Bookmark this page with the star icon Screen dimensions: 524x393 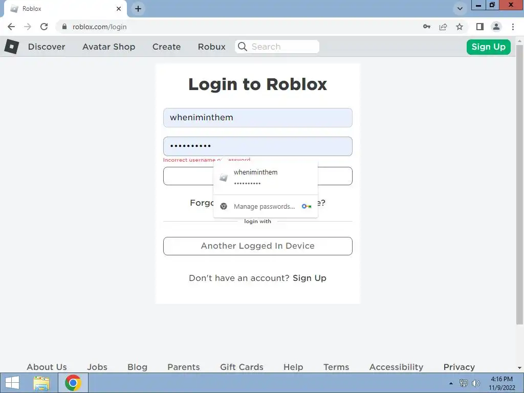click(x=460, y=27)
